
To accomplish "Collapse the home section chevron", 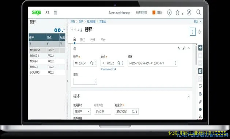I will click(x=189, y=48).
